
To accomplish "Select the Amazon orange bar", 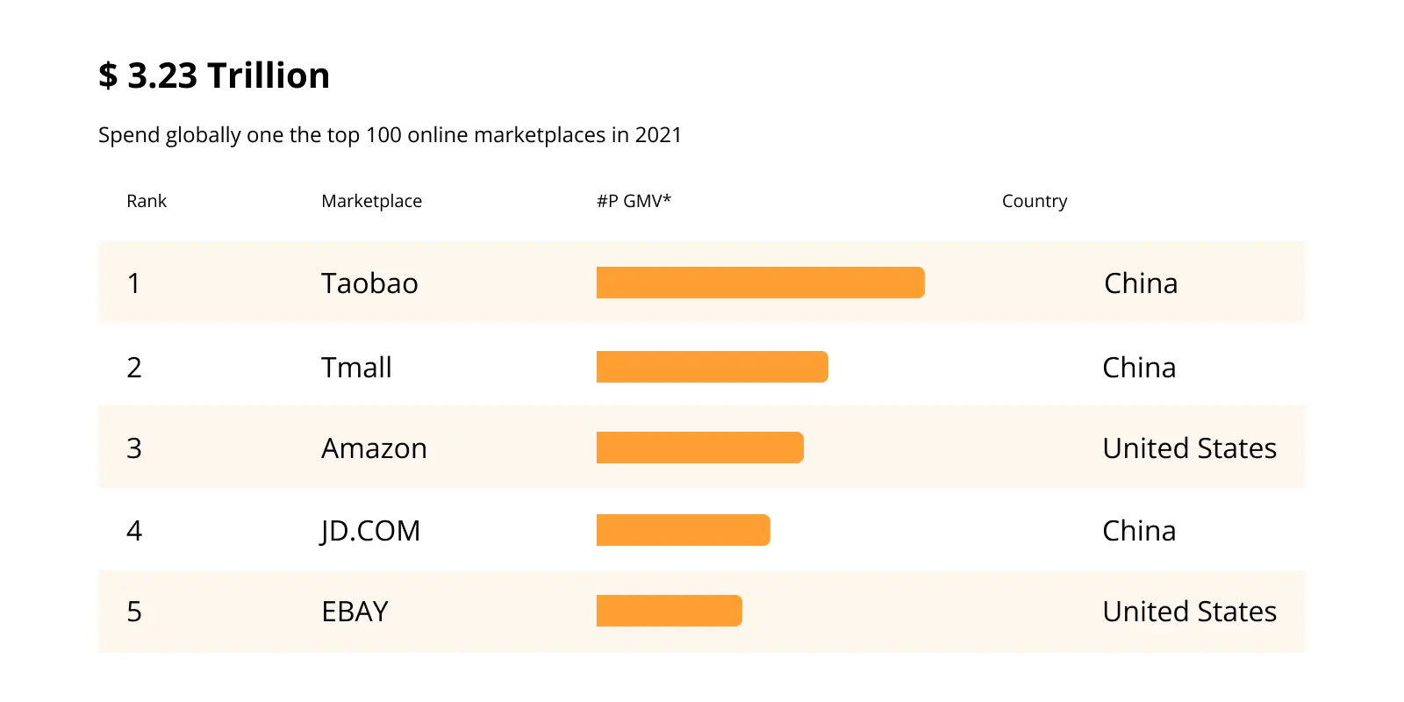I will [x=700, y=448].
